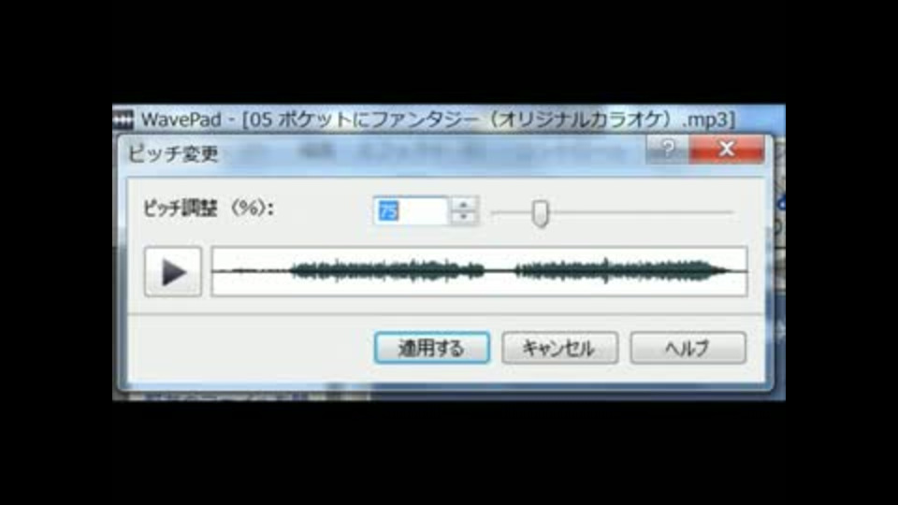Screen dimensions: 898x505
Task: Cancel the dialog with キャンセル
Action: tap(559, 348)
